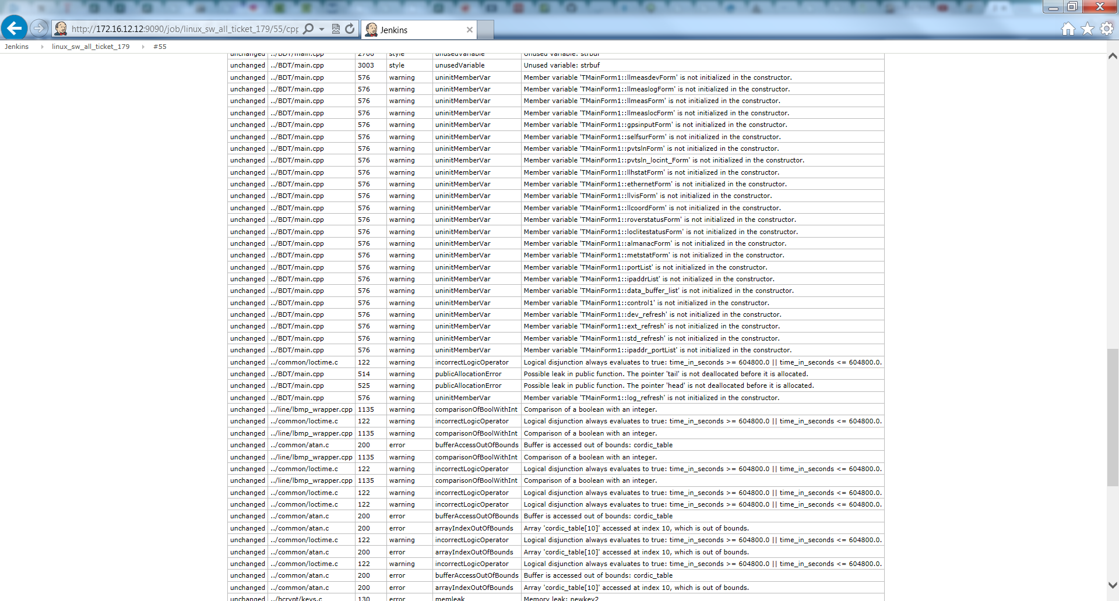This screenshot has height=601, width=1119.
Task: Open the browser Home page icon
Action: click(1068, 29)
